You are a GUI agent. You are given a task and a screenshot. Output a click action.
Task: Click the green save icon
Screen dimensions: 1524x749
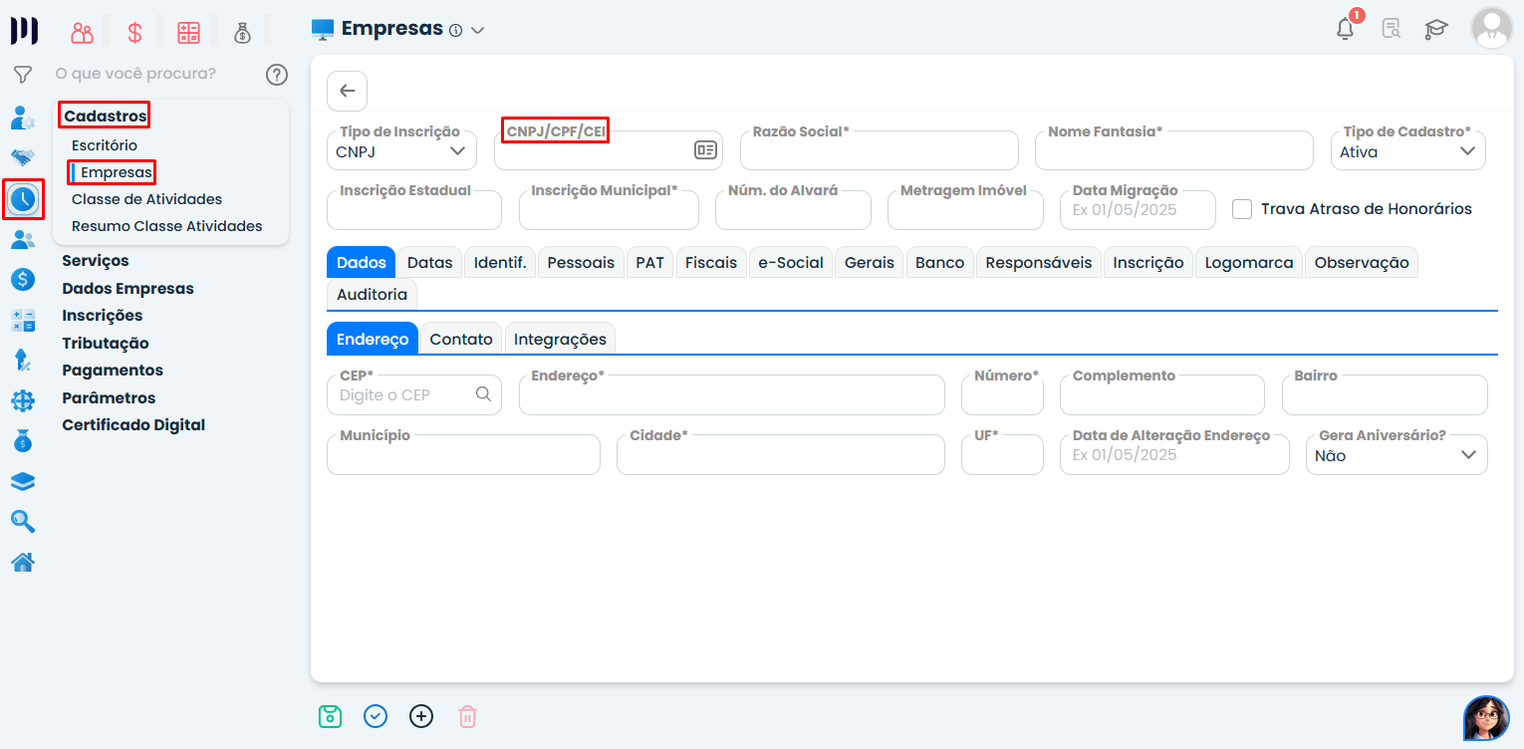(330, 716)
